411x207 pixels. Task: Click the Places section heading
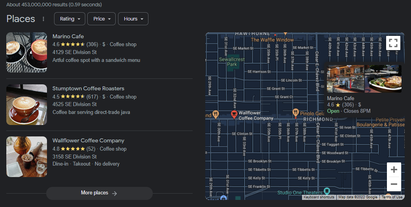pyautogui.click(x=21, y=19)
